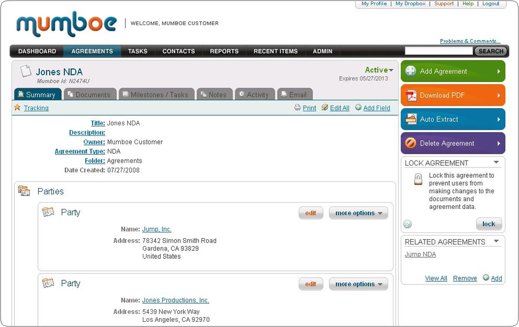Click the Agreement Type field label
The height and width of the screenshot is (327, 519).
(80, 152)
